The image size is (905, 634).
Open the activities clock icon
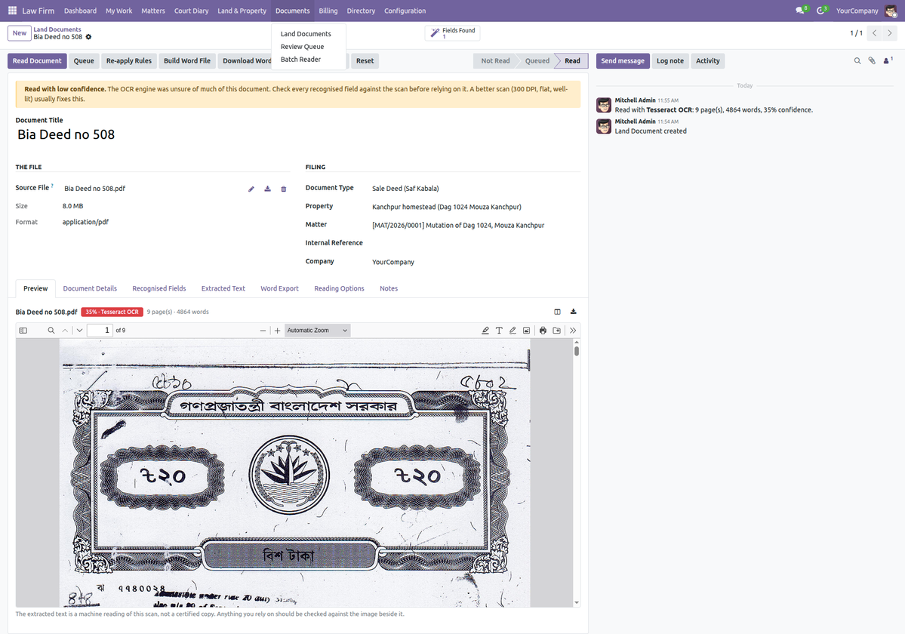(x=822, y=11)
